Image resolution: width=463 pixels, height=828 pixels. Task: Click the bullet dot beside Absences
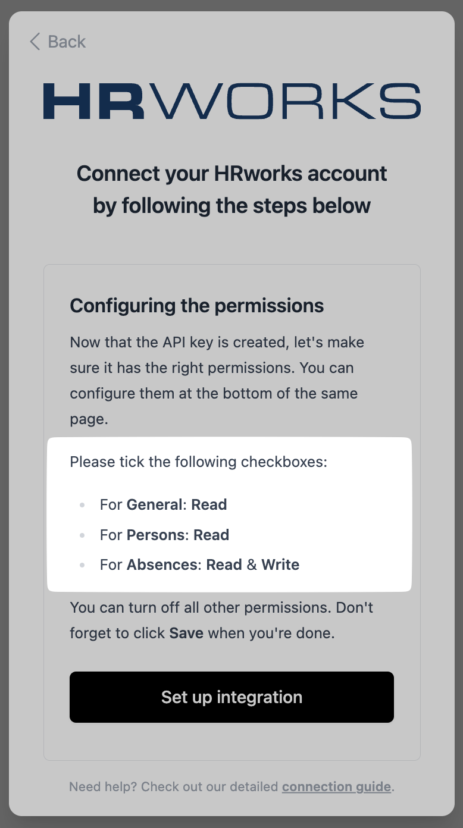pos(82,565)
